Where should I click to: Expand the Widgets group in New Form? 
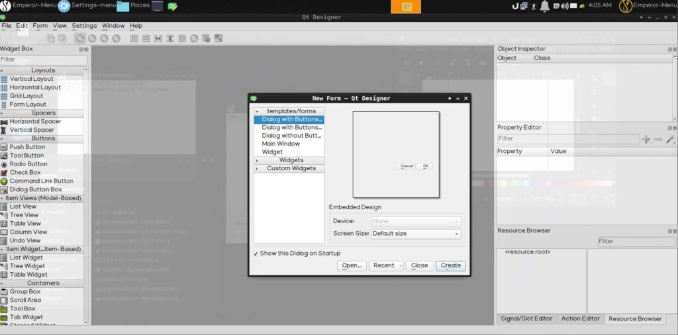[257, 160]
